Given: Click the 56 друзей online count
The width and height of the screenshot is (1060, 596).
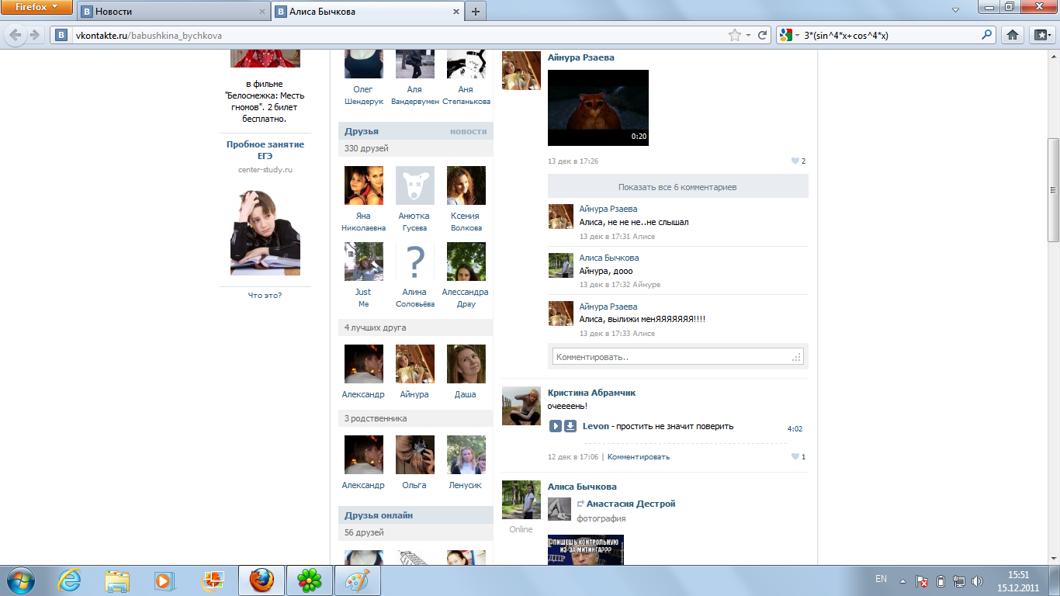Looking at the screenshot, I should coord(364,532).
